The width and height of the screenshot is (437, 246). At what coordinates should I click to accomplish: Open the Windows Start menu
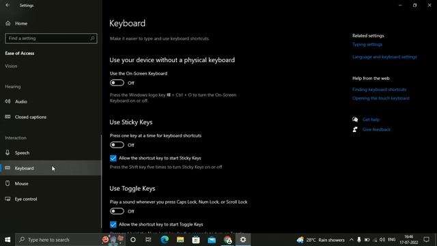coord(8,240)
